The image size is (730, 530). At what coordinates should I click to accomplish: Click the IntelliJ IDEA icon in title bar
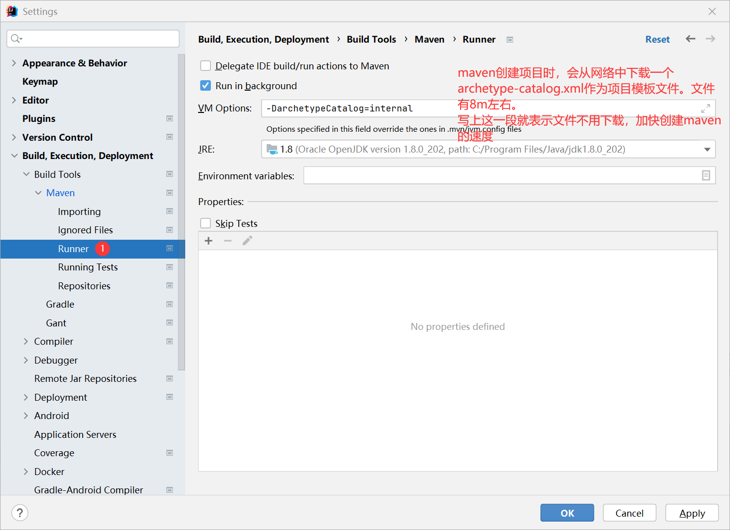click(x=12, y=11)
